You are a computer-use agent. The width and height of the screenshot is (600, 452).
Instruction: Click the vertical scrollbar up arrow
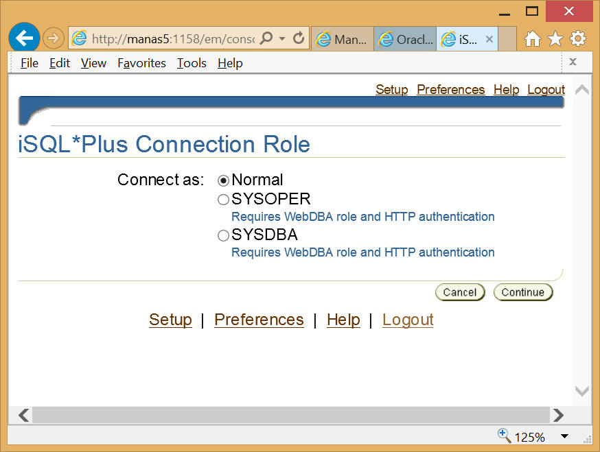pyautogui.click(x=582, y=90)
